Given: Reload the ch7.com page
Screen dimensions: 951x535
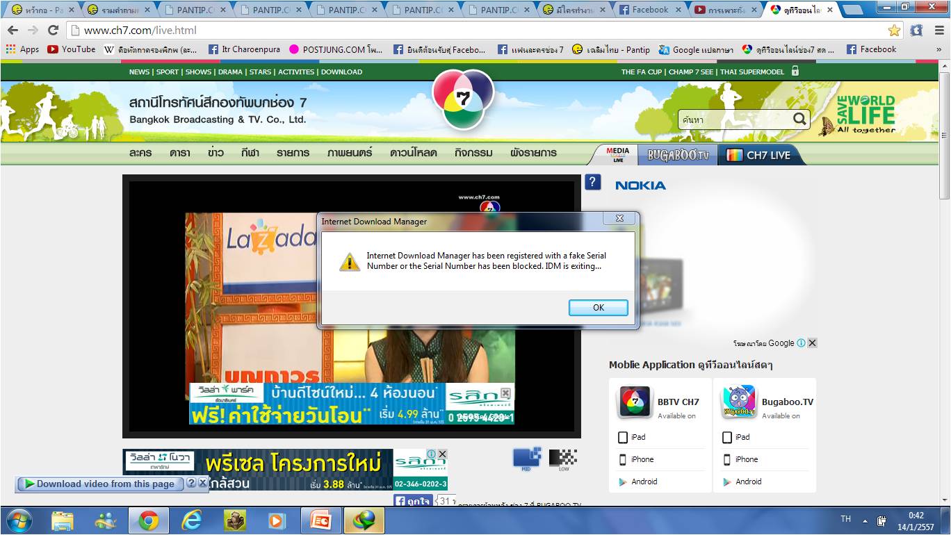Looking at the screenshot, I should (53, 30).
